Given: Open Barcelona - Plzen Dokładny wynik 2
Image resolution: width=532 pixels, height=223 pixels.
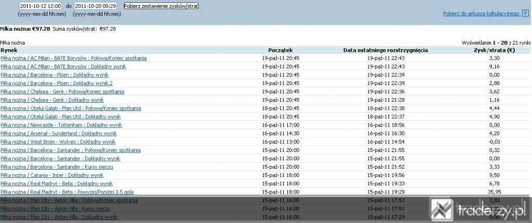Looking at the screenshot, I should coord(57,83).
